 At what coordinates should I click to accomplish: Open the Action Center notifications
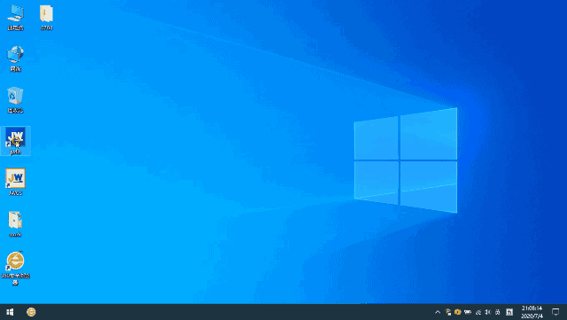[555, 312]
